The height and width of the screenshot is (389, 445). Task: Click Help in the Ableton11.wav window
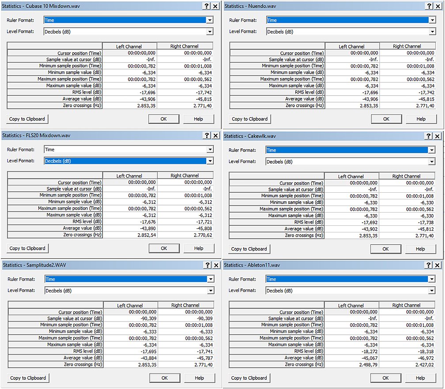420,378
